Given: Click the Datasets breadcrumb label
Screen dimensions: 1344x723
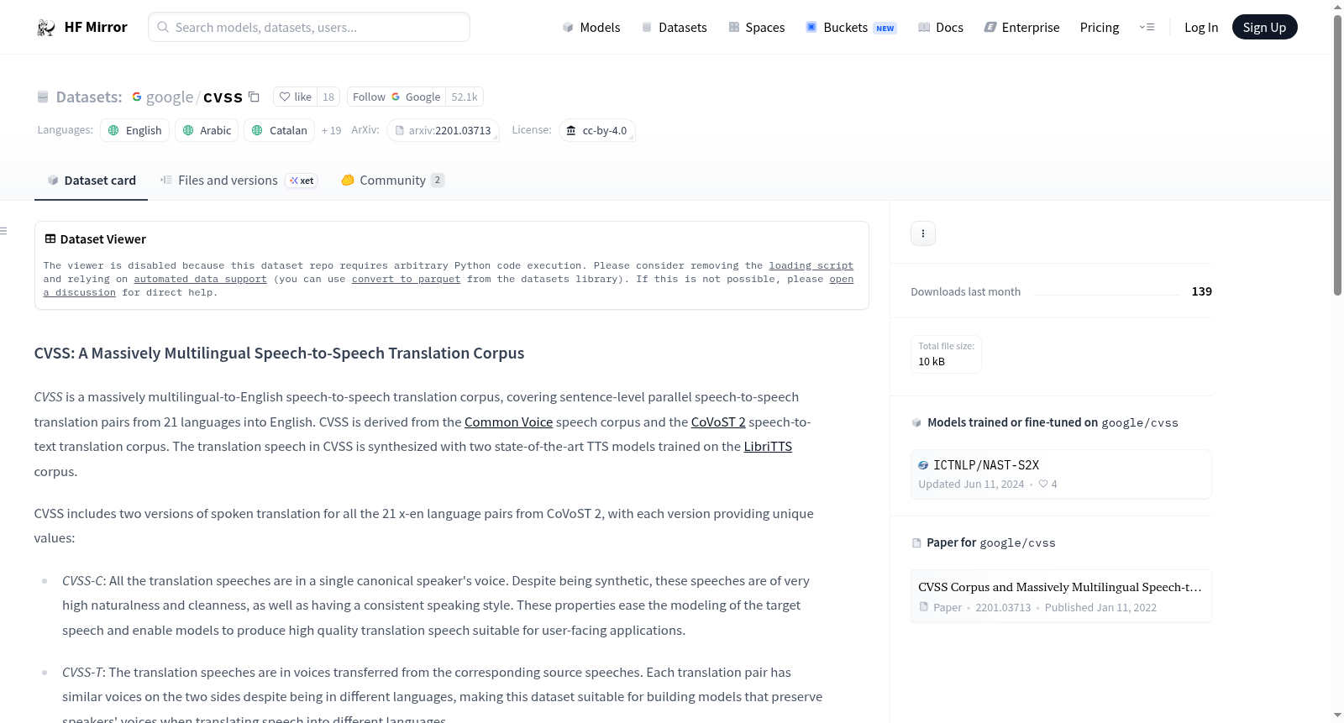Looking at the screenshot, I should (89, 97).
